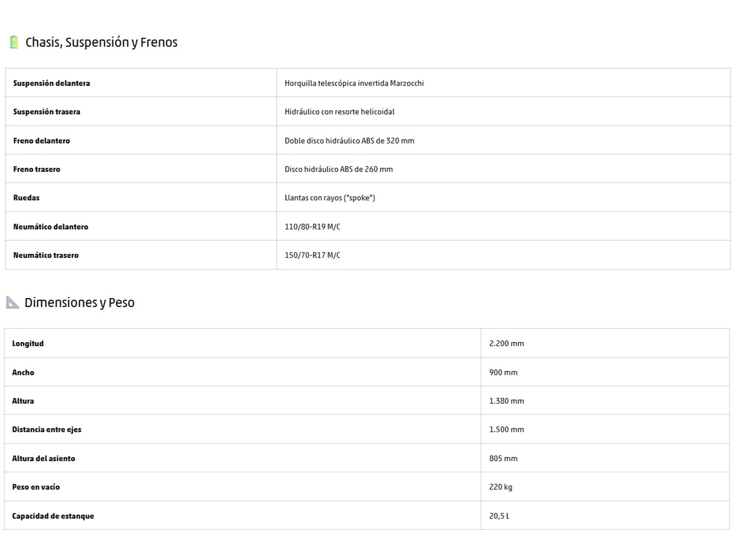
Task: Click the Freno delantero label
Action: click(42, 141)
